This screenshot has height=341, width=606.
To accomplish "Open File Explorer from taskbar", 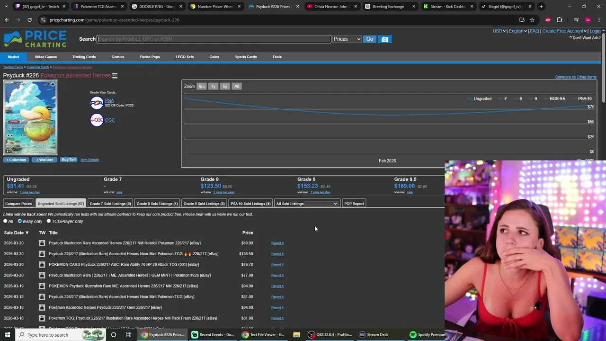I will click(x=296, y=335).
